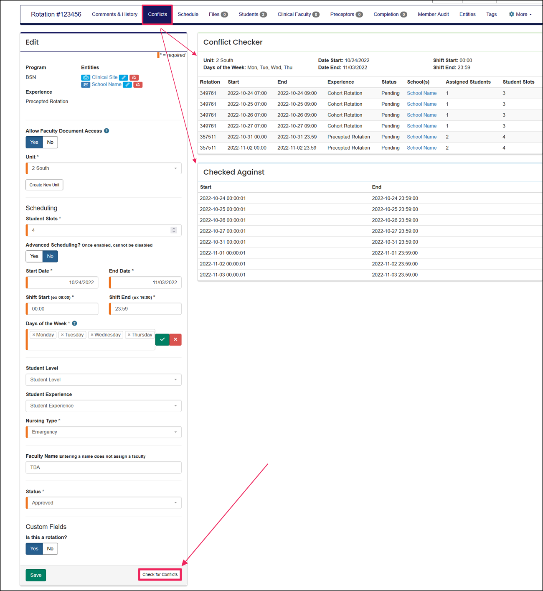Clear days selection with the red X icon
This screenshot has width=543, height=591.
click(175, 339)
